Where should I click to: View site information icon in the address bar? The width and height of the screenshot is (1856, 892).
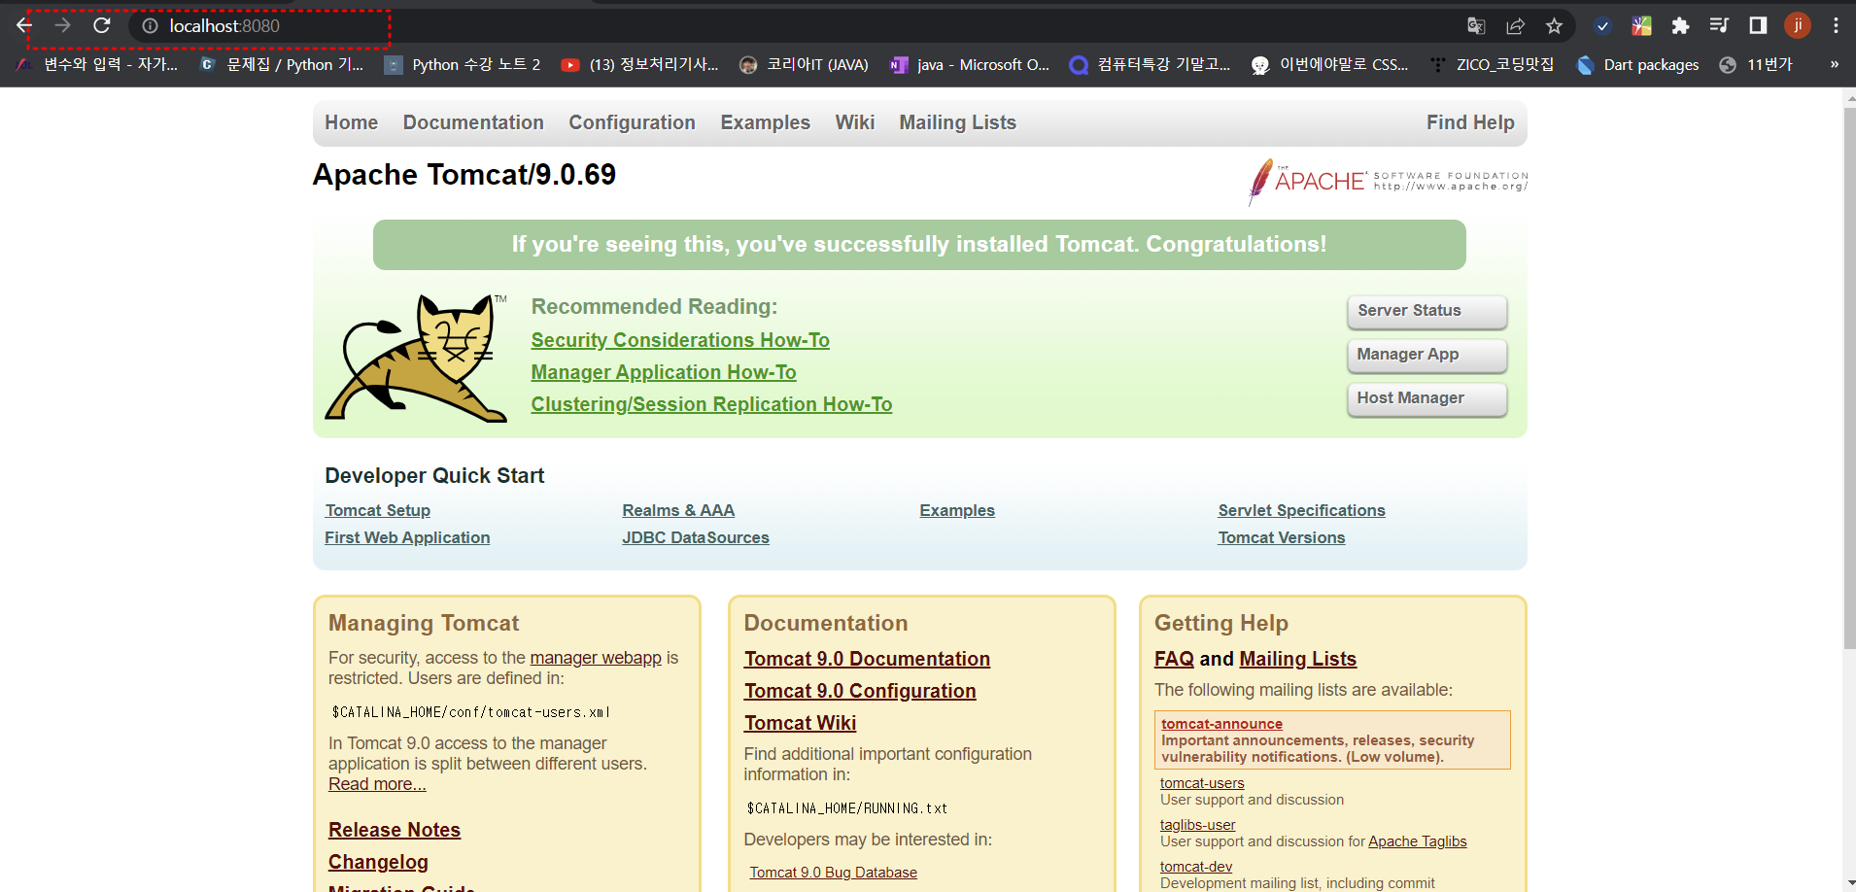tap(150, 26)
